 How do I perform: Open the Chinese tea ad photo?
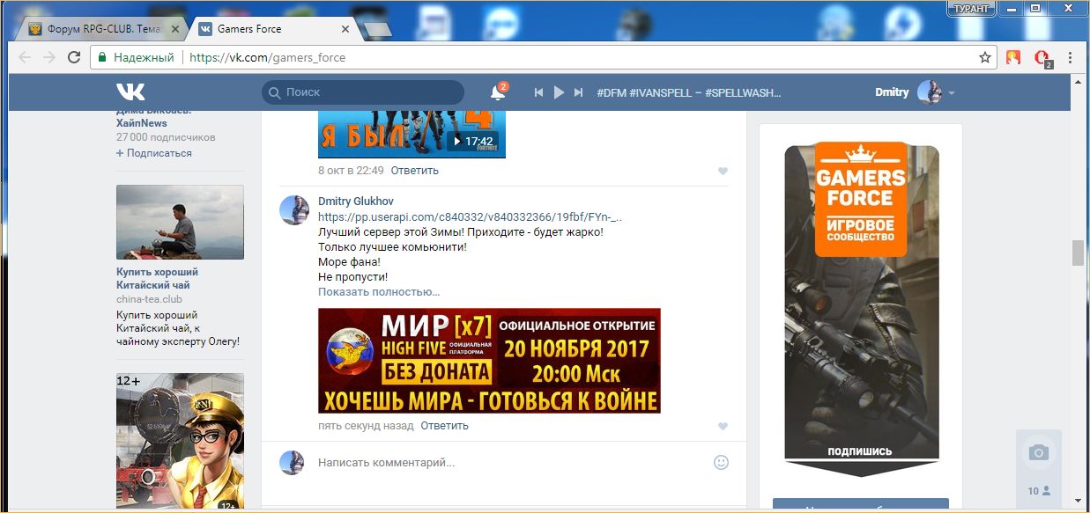coord(180,222)
